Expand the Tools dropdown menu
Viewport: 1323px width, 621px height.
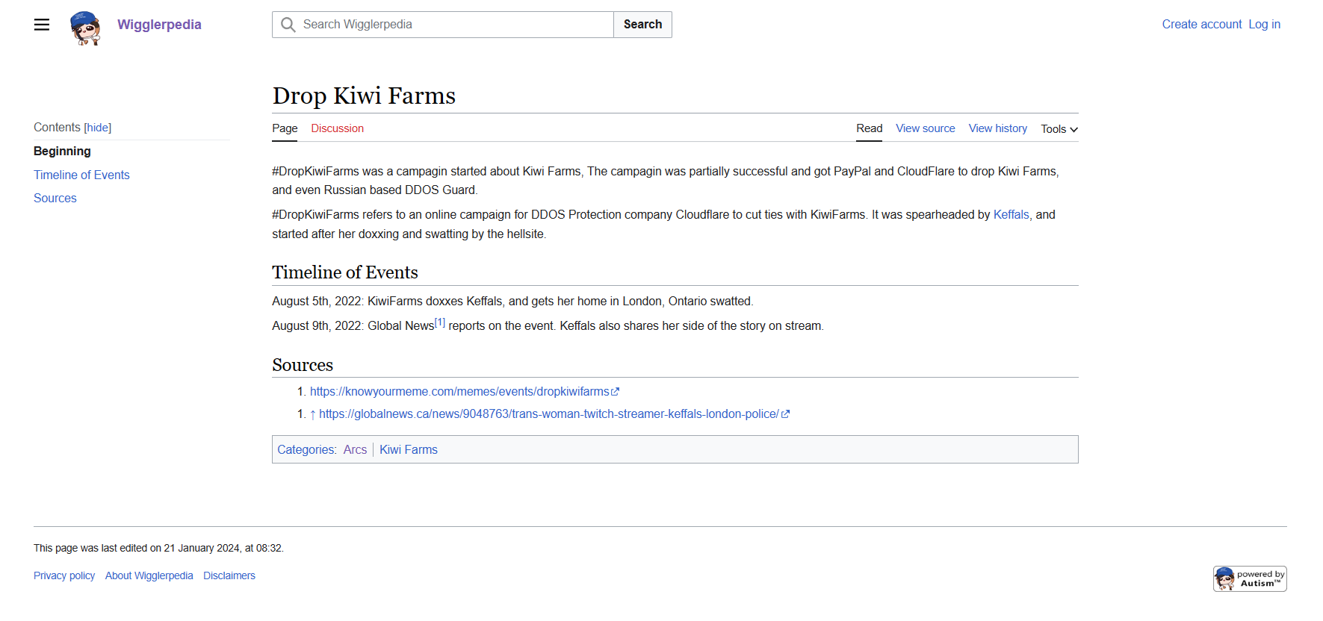point(1059,129)
